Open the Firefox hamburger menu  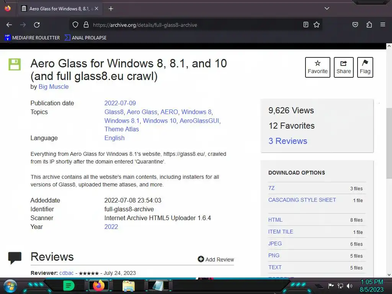(x=382, y=24)
